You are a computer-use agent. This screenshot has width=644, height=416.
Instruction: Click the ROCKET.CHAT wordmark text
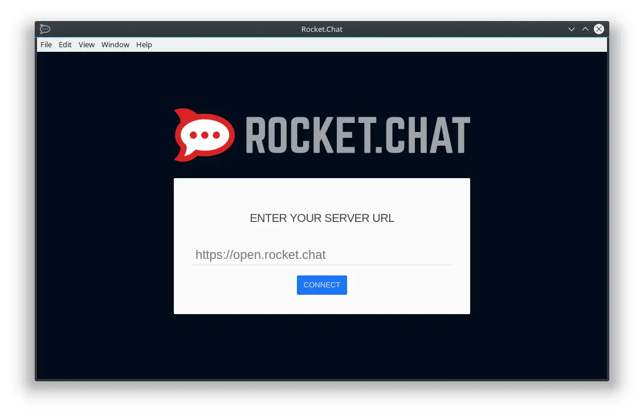[358, 135]
